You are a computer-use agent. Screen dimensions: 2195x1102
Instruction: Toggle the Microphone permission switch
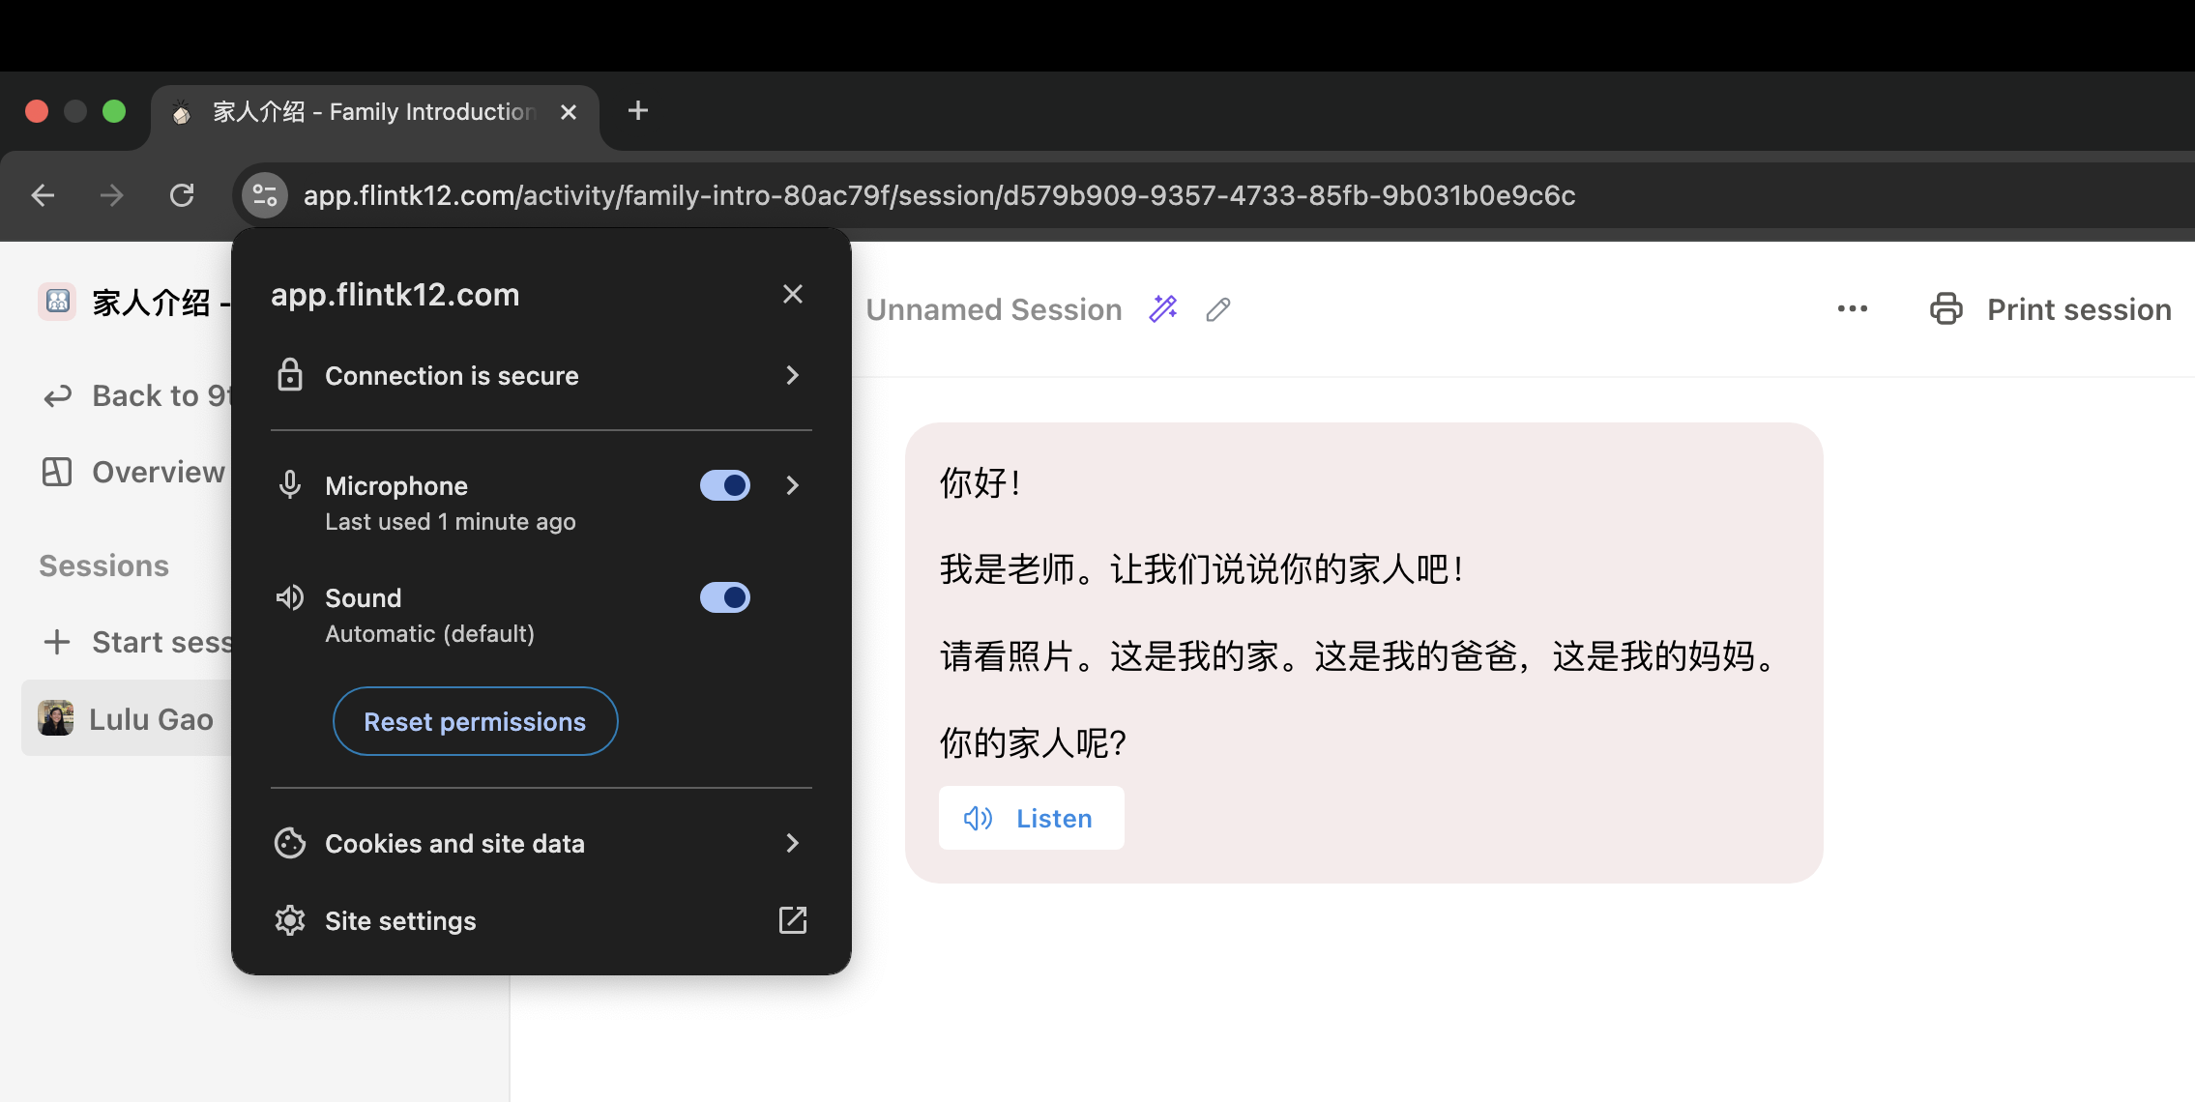(x=725, y=485)
